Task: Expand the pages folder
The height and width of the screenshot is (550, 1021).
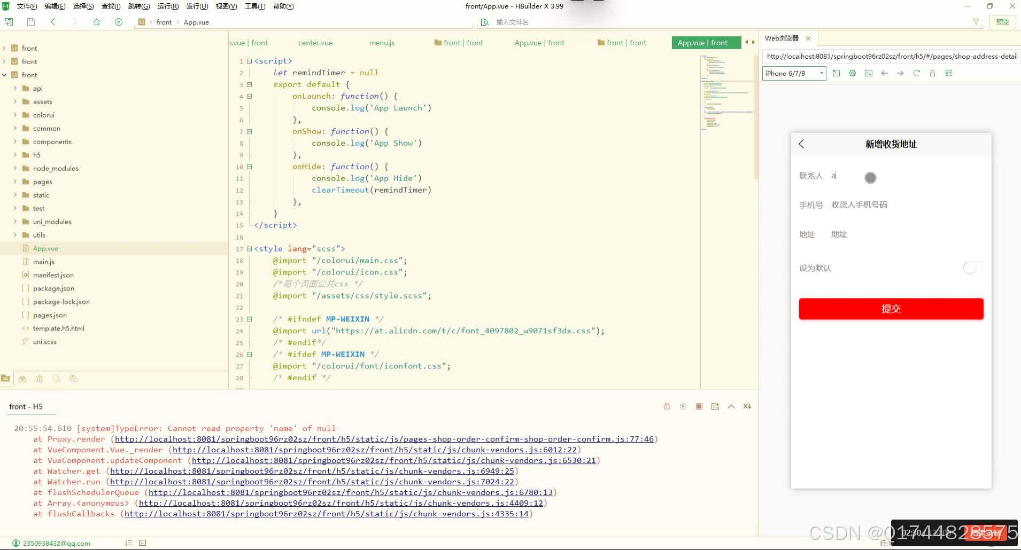Action: [15, 182]
